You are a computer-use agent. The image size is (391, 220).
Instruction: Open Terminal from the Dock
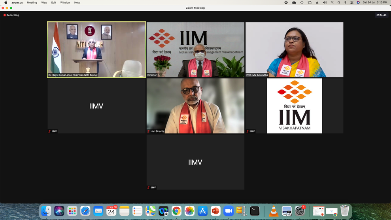(x=255, y=211)
